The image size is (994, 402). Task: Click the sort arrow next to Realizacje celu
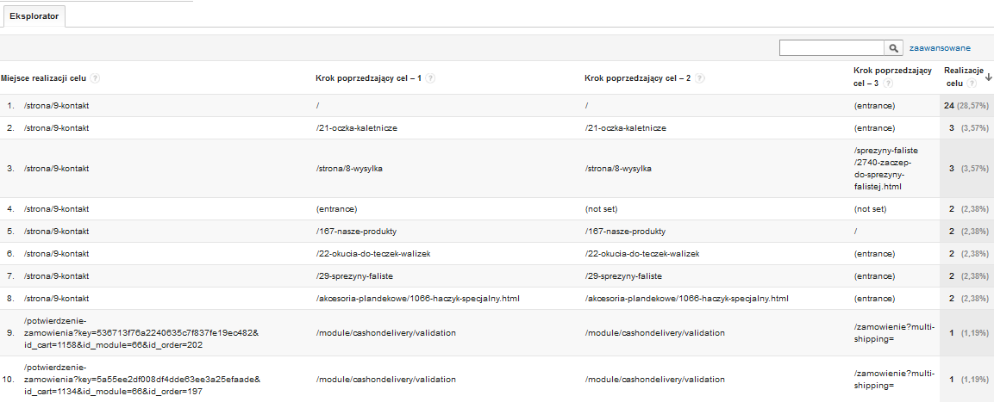(x=988, y=77)
